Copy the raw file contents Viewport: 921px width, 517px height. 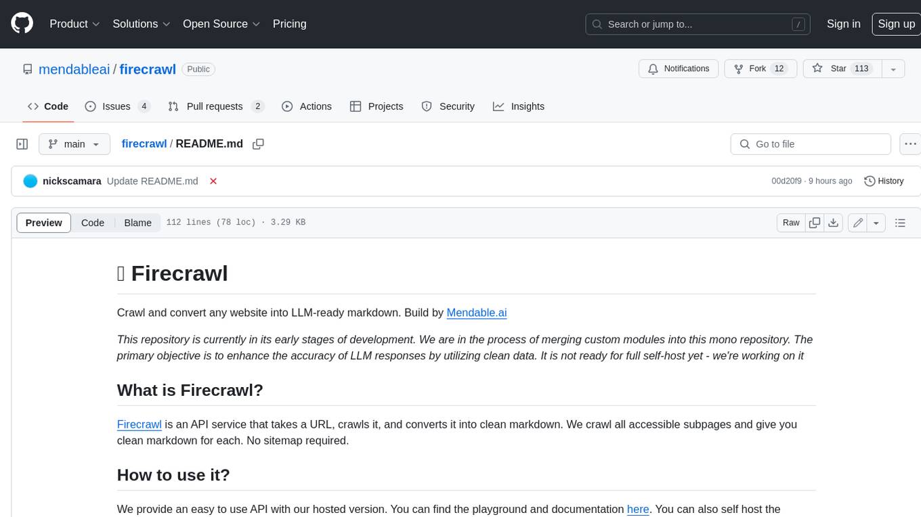coord(815,223)
